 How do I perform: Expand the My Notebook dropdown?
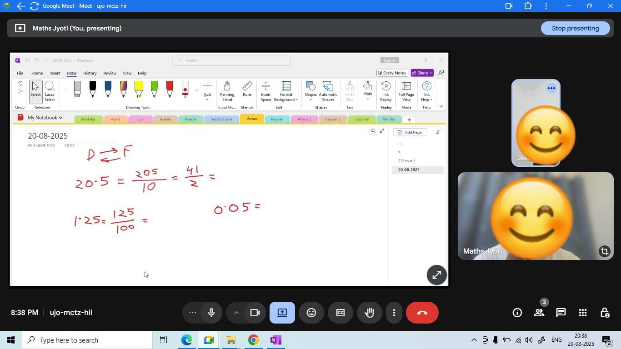click(x=45, y=118)
